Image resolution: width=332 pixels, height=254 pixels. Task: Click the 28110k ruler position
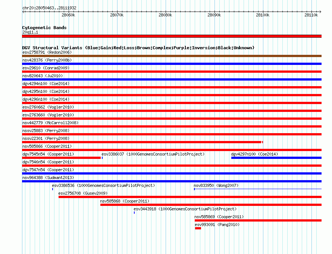(311, 15)
